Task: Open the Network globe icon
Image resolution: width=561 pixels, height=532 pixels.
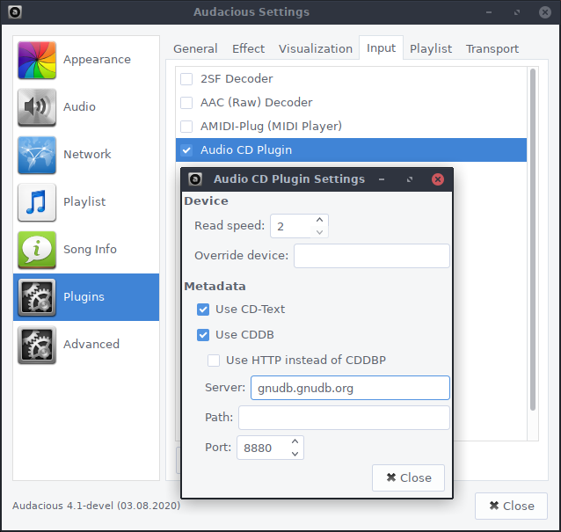Action: tap(37, 155)
